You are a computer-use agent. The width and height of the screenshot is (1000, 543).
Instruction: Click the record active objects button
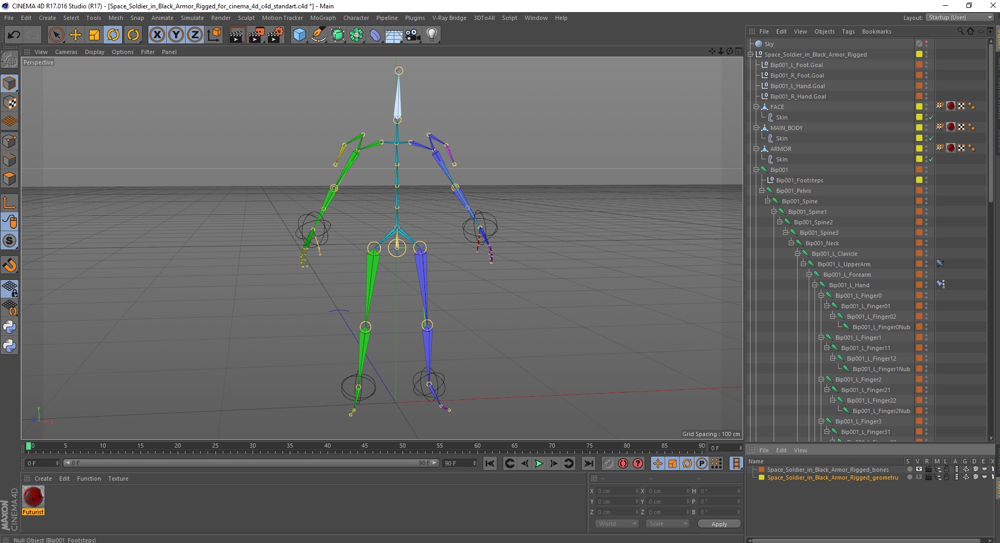608,463
